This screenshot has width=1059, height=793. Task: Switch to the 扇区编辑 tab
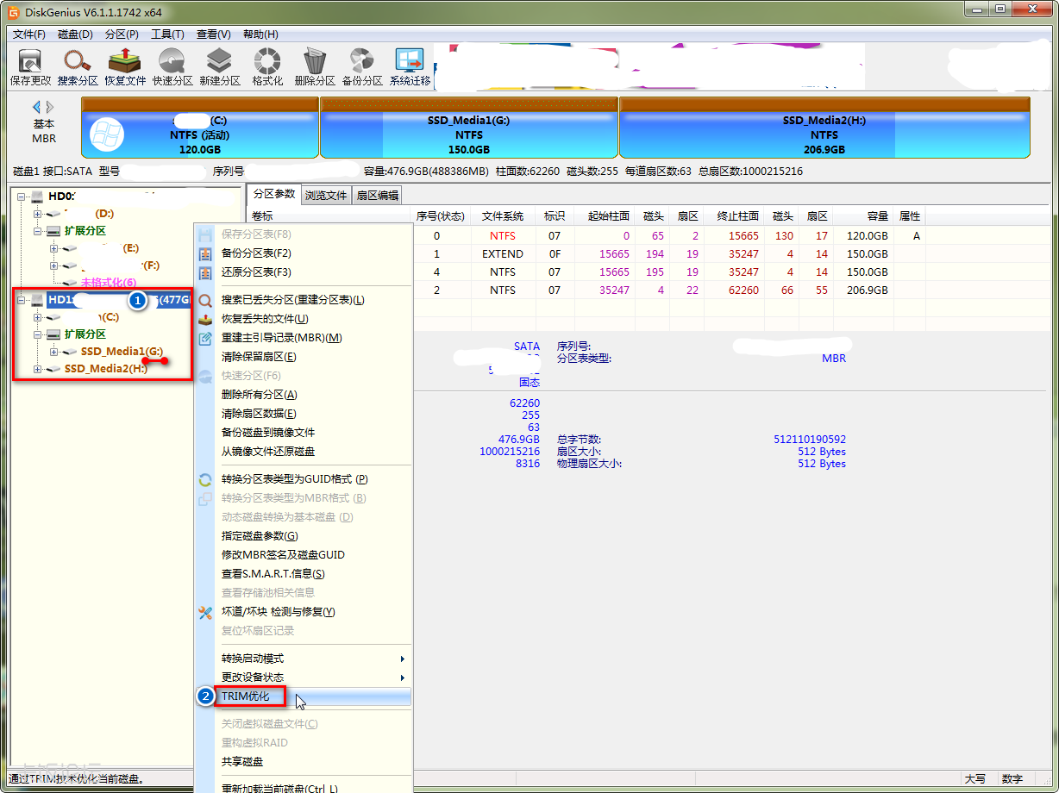click(x=378, y=196)
